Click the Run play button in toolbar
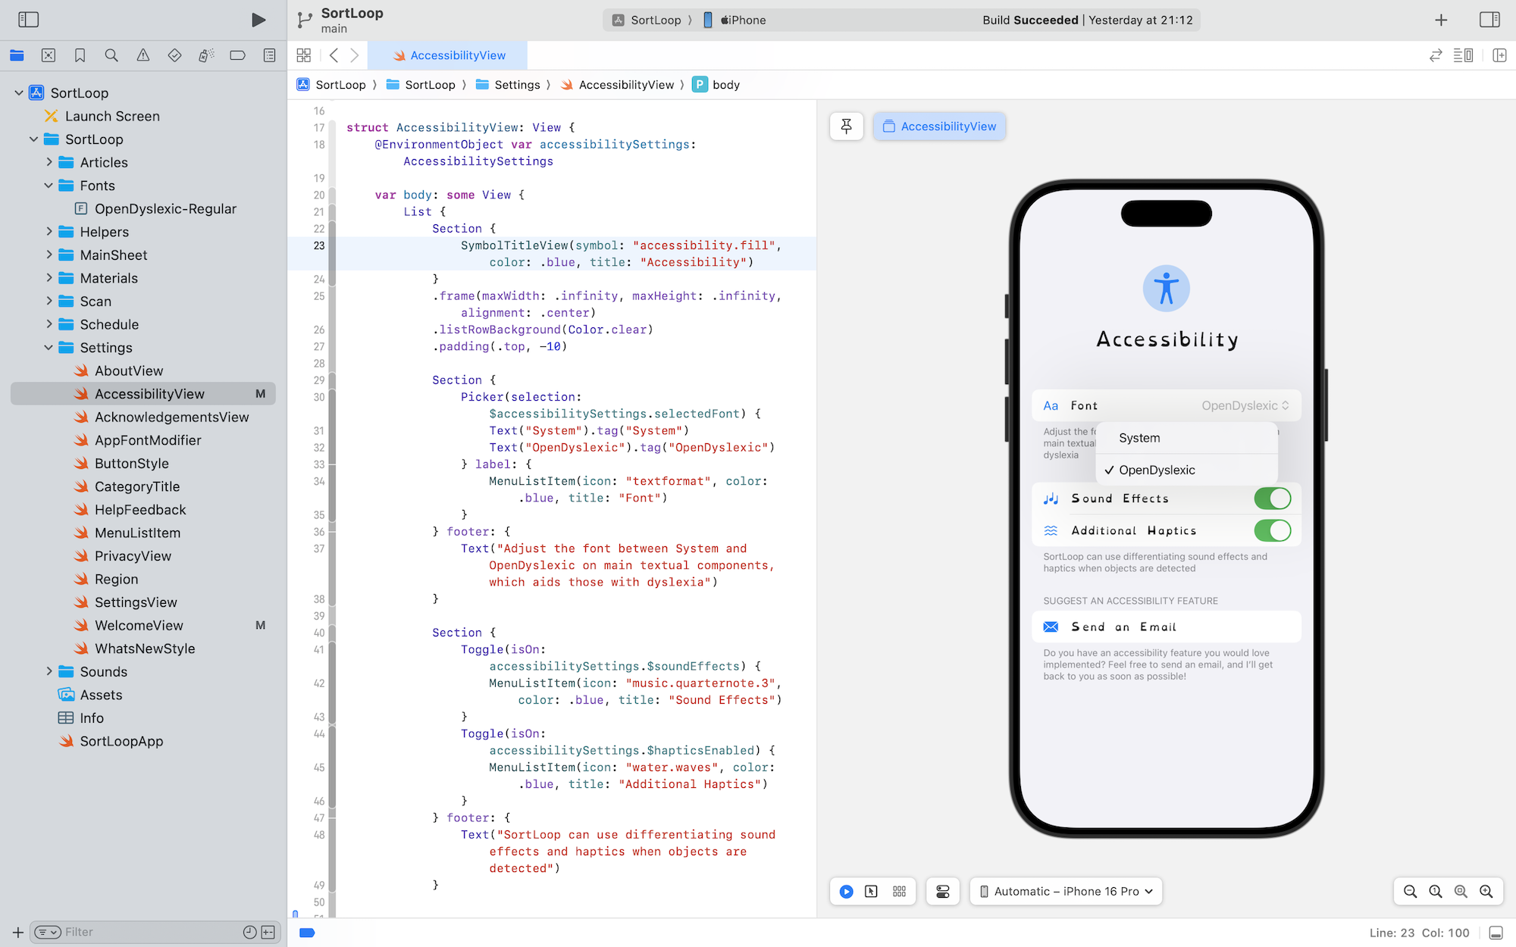1516x947 pixels. 258,20
